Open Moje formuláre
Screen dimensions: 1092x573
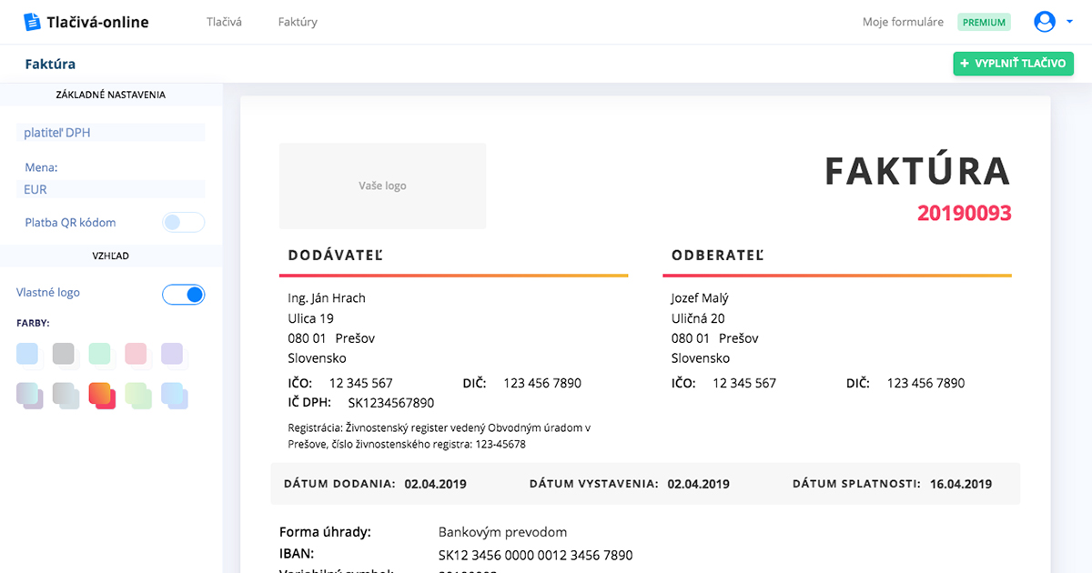(x=903, y=21)
